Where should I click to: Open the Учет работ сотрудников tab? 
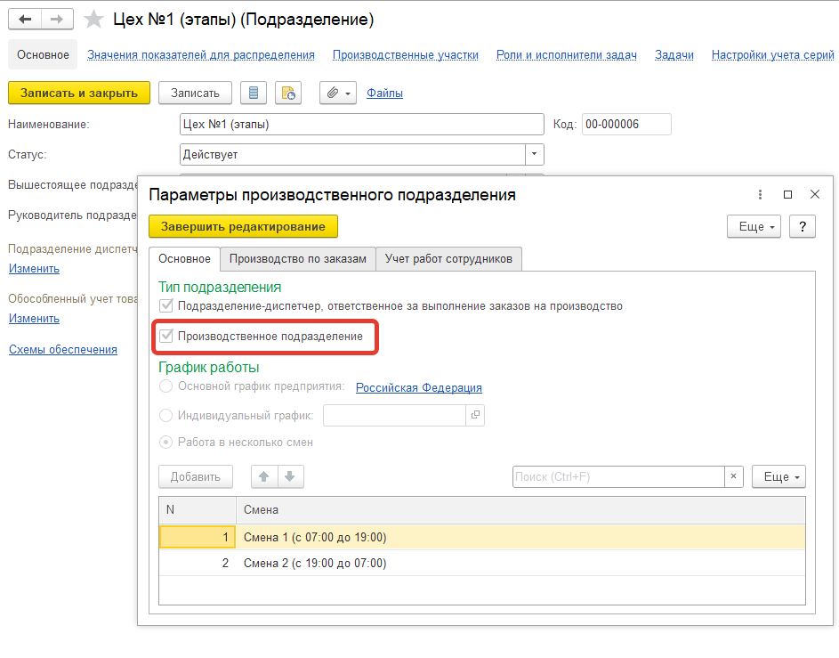448,259
